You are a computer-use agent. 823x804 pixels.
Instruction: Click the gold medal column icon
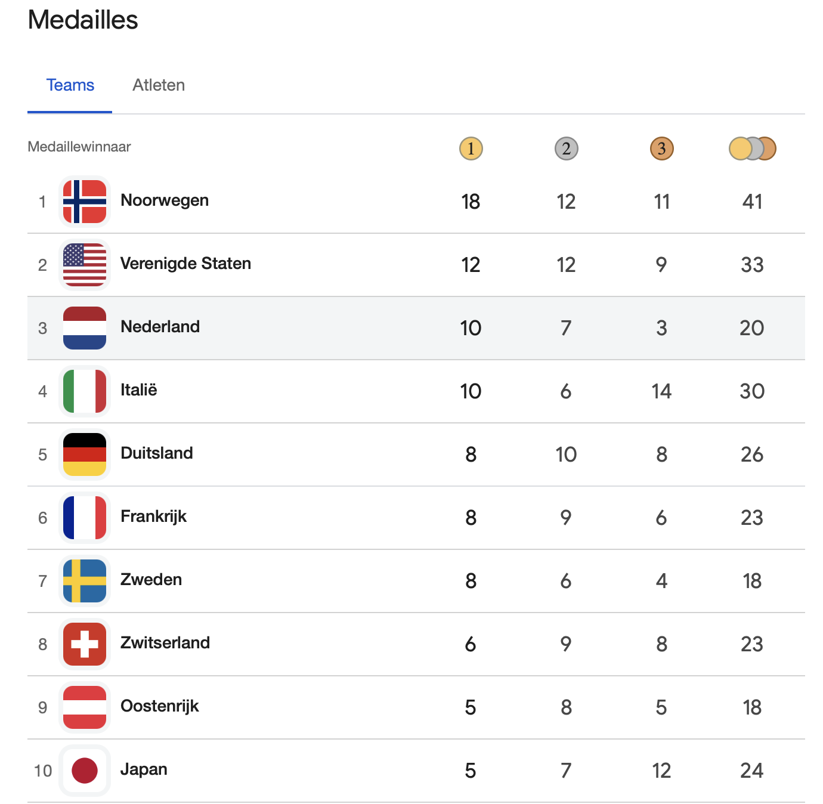[471, 149]
